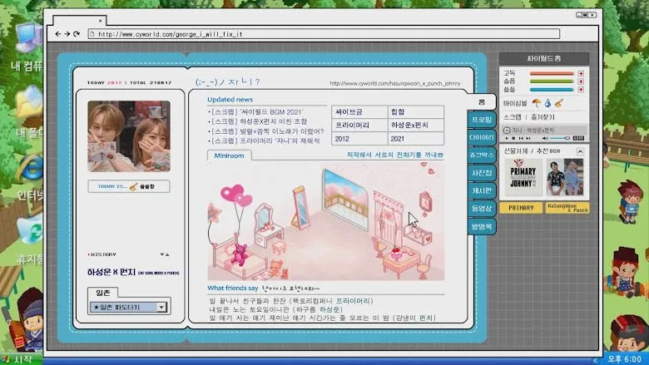The image size is (649, 365).
Task: Open the 프로필 side tab
Action: [x=482, y=120]
